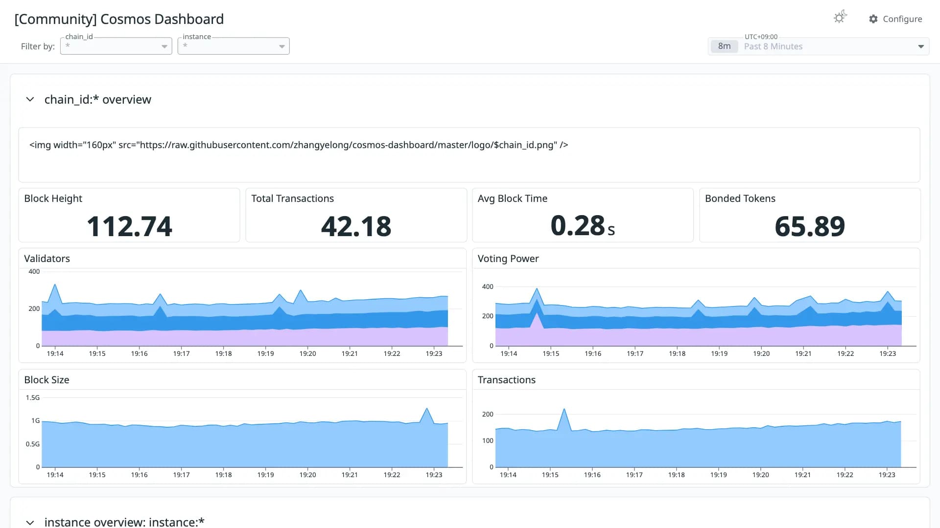The height and width of the screenshot is (528, 940).
Task: Click the 19:14 spike in Validators chart
Action: tap(55, 285)
